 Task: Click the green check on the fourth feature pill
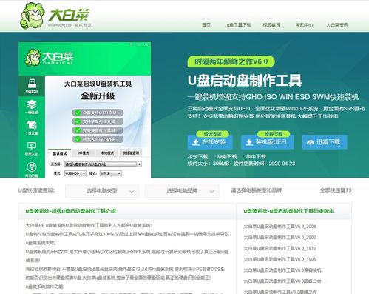(78, 139)
